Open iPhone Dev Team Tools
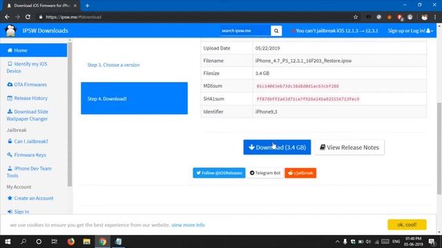The image size is (442, 248). point(29,172)
